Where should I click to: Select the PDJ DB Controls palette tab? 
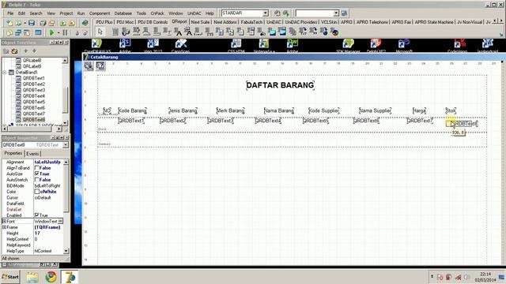[153, 22]
